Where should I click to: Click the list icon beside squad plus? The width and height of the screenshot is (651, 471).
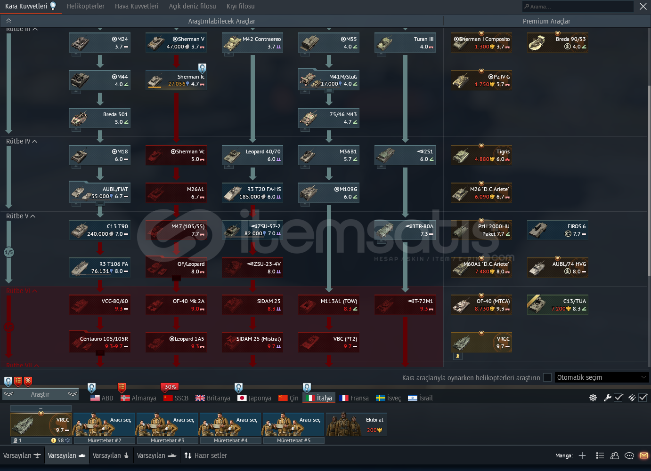(x=600, y=455)
